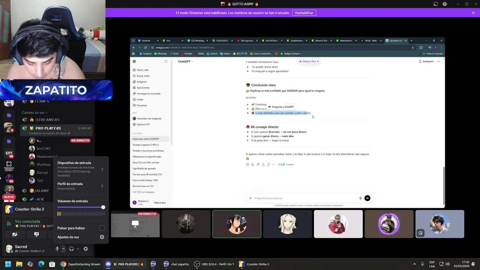Screen dimensions: 480x270
Task: Click the 'Preguntar a ChatGPT' popup
Action: point(281,107)
